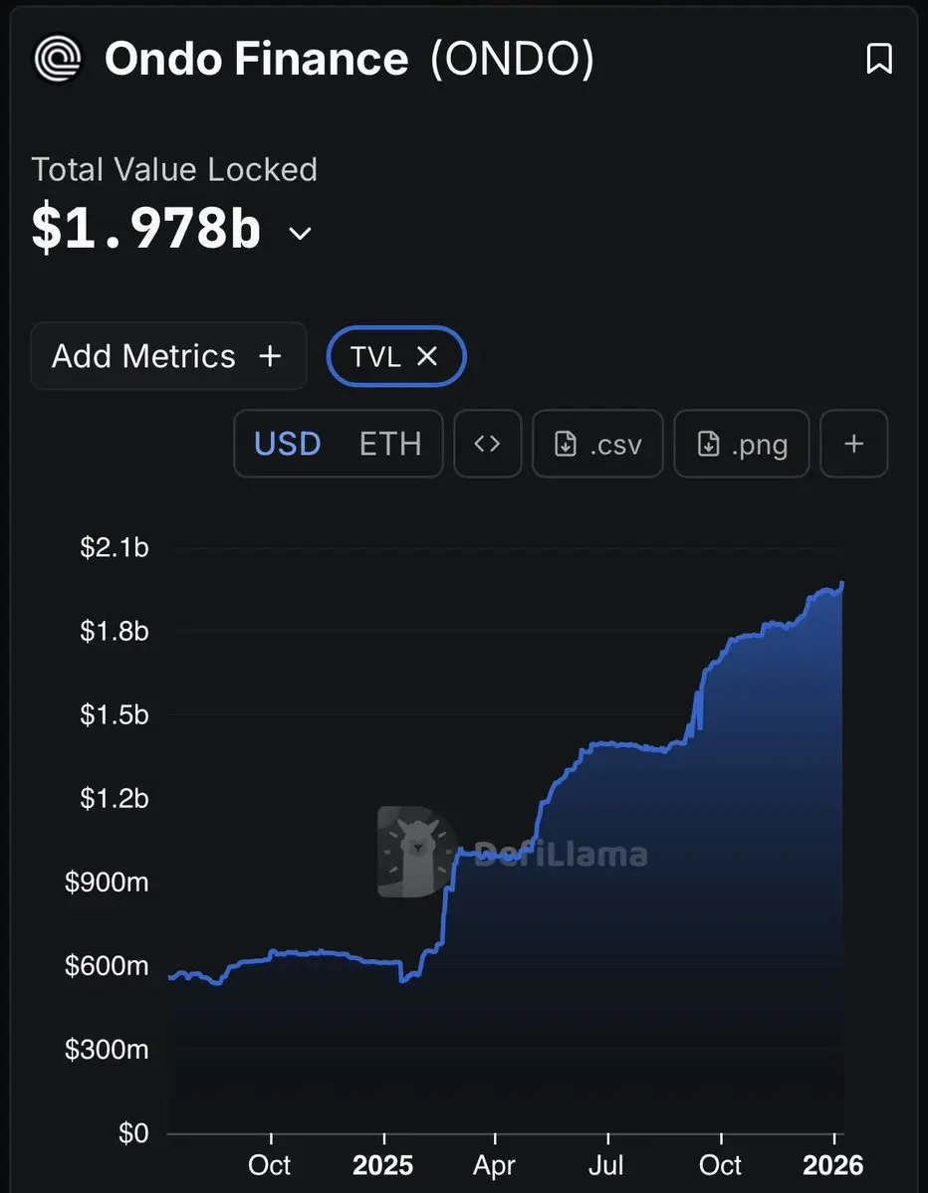Select USD denomination
The height and width of the screenshot is (1193, 928).
287,444
